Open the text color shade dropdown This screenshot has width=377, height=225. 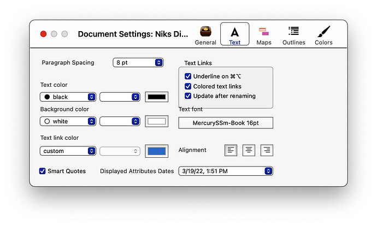coord(120,97)
